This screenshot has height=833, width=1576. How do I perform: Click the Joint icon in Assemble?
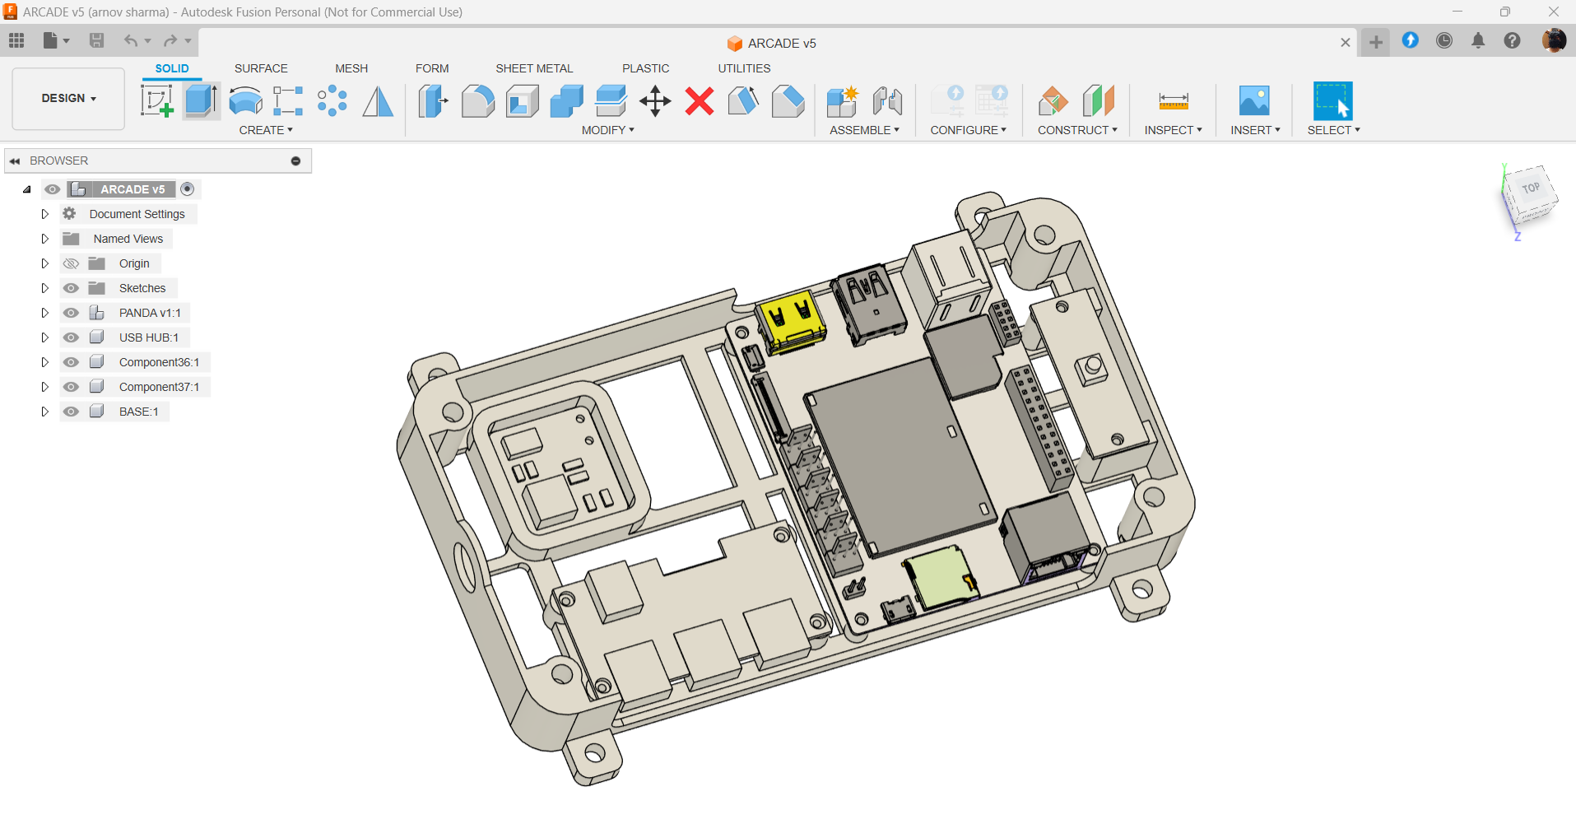click(x=888, y=101)
